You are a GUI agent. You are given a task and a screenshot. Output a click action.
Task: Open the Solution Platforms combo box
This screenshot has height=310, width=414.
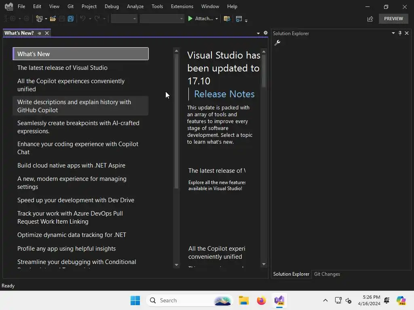pos(162,19)
